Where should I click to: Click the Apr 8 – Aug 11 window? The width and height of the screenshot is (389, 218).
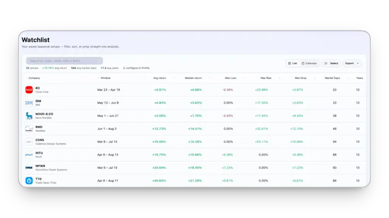(107, 181)
